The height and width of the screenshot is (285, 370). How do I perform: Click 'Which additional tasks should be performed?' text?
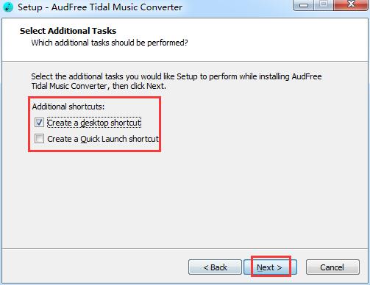(x=110, y=43)
